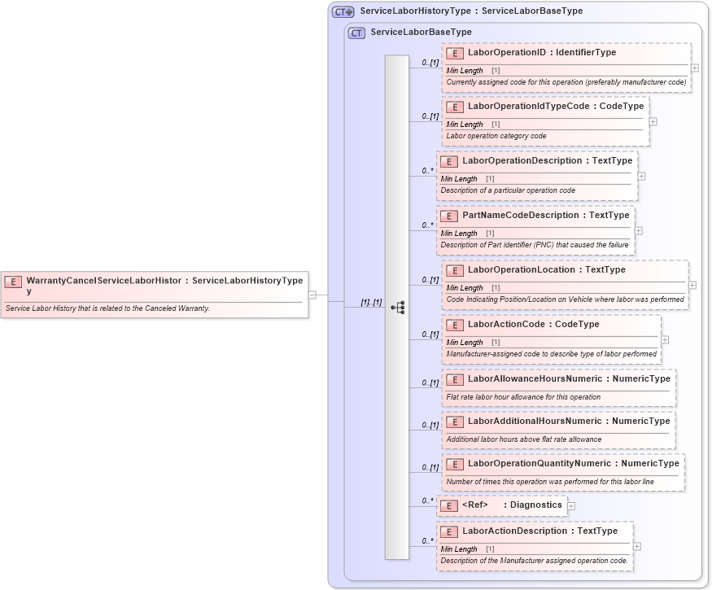Expand the LaborOperationDescription attributes panel
The width and height of the screenshot is (712, 590).
tap(640, 176)
